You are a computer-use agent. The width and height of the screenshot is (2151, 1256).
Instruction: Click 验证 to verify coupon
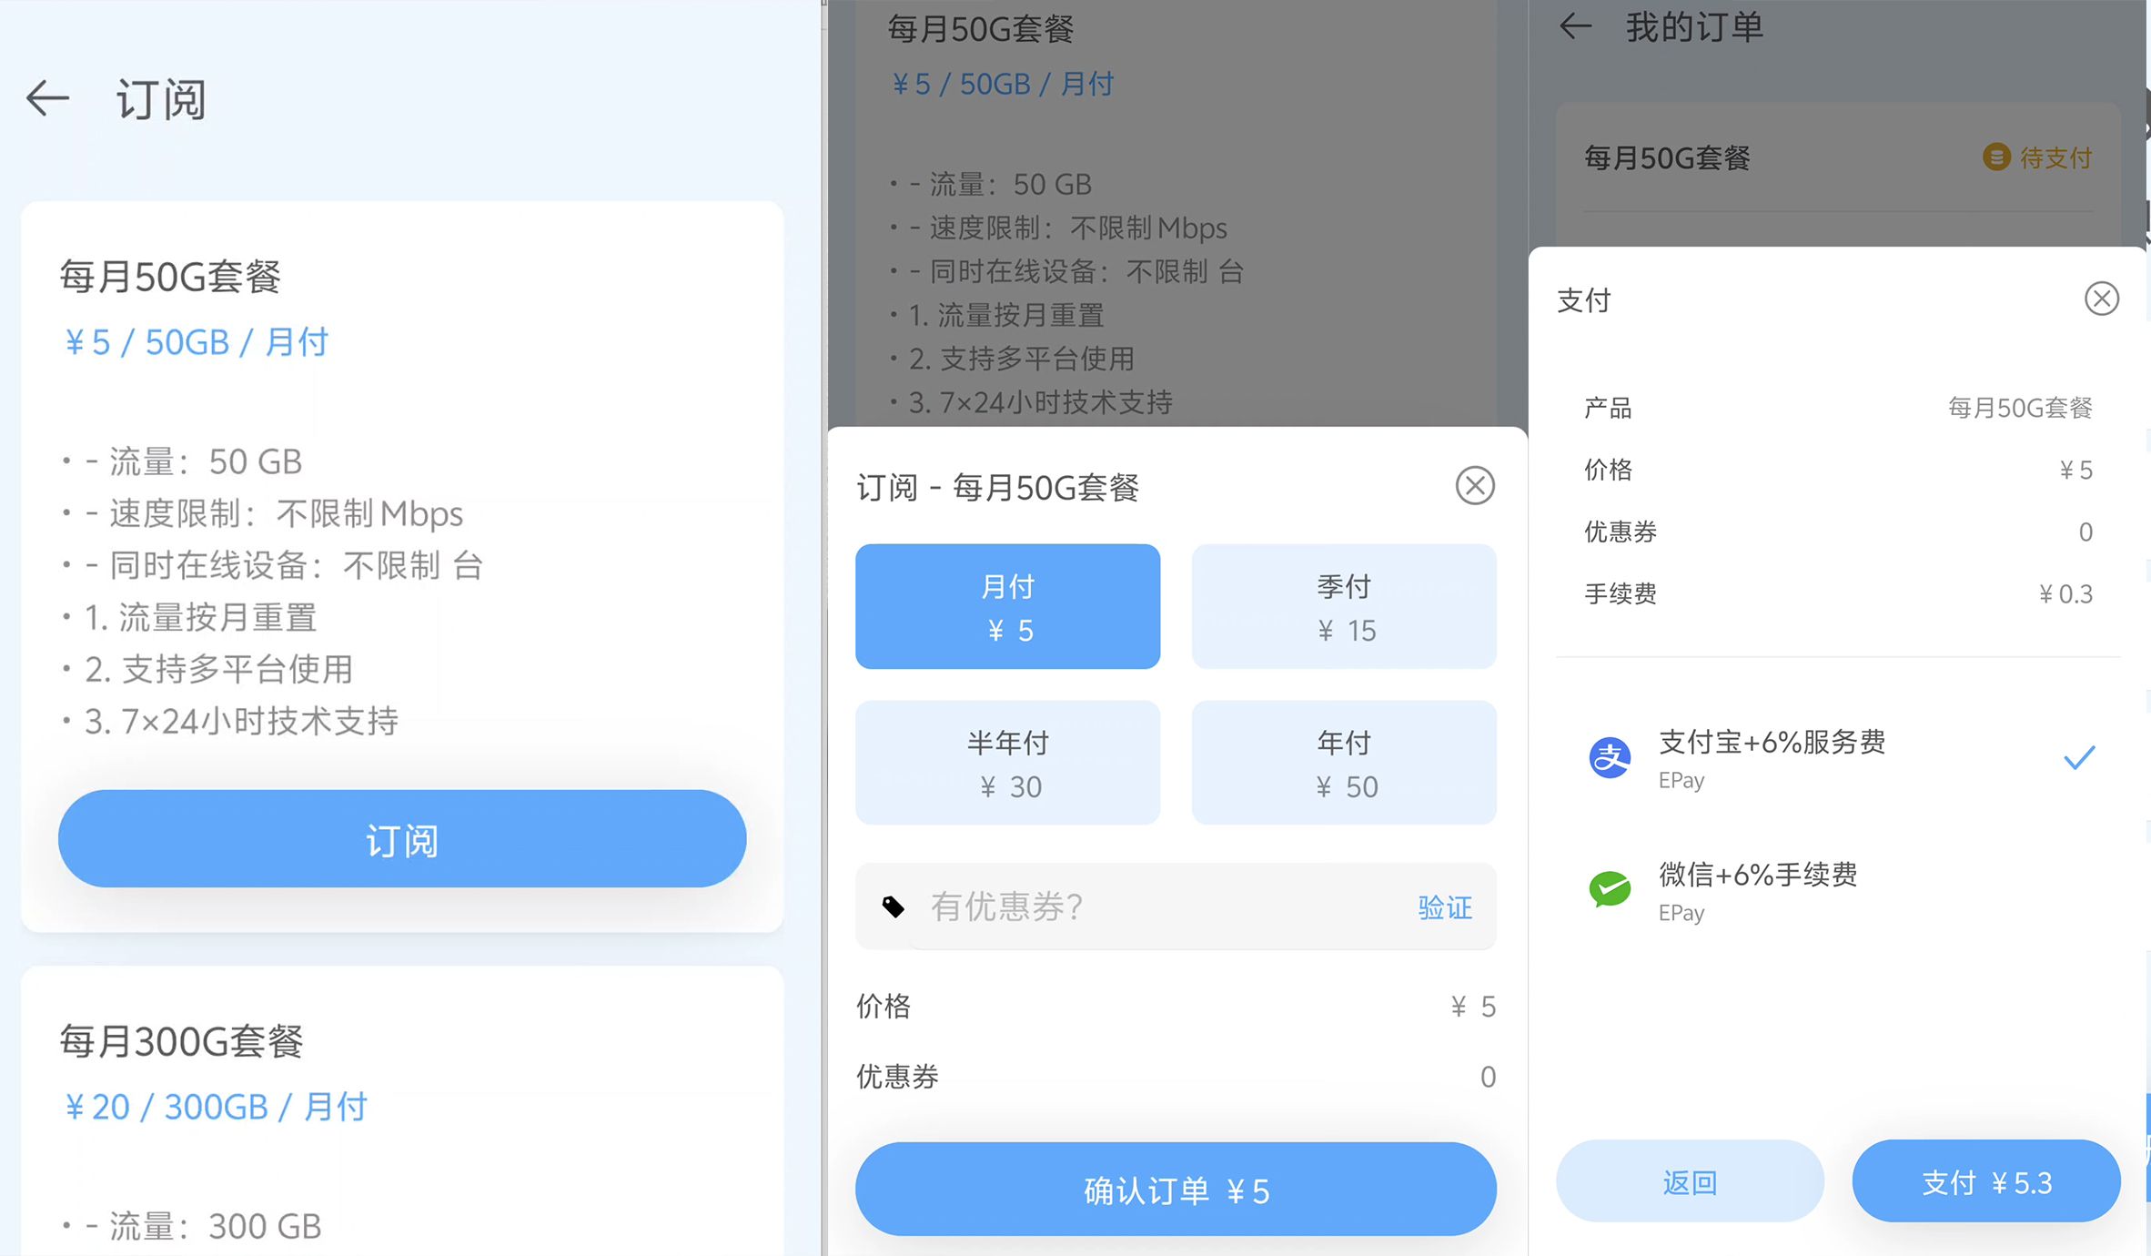click(x=1444, y=907)
